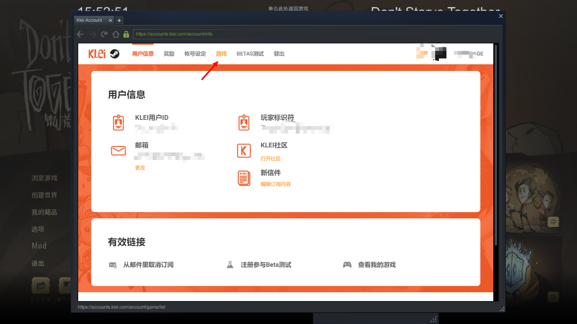Open the 奖励 tab
Screen dimensions: 577x324
[169, 54]
